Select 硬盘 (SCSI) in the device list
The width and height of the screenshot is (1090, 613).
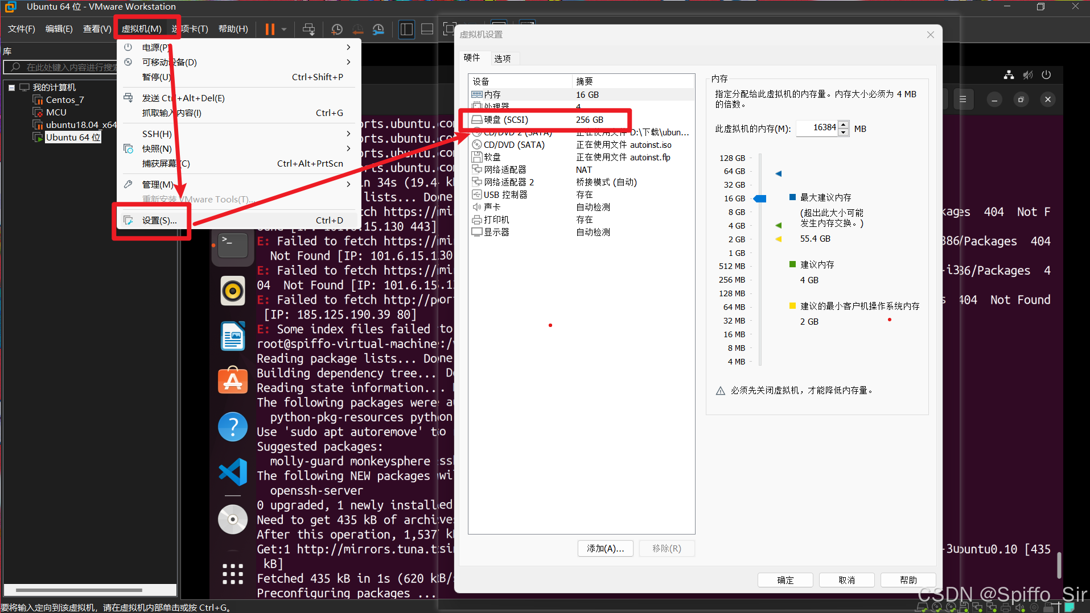click(582, 119)
